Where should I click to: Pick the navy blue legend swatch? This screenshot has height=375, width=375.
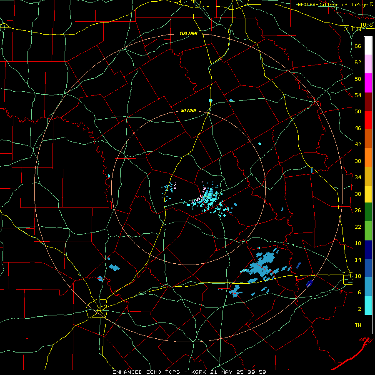tap(368, 250)
